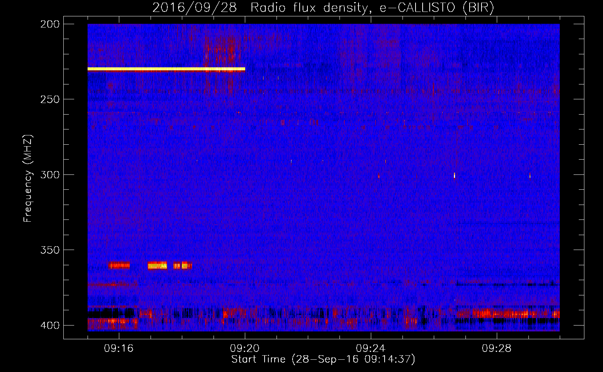Click the 250 frequency tick label
The image size is (603, 372).
pyautogui.click(x=50, y=99)
